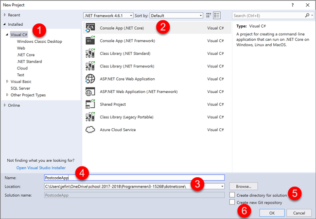Click the Class Library (.NET Standard) icon
Image resolution: width=316 pixels, height=219 pixels.
pyautogui.click(x=90, y=53)
